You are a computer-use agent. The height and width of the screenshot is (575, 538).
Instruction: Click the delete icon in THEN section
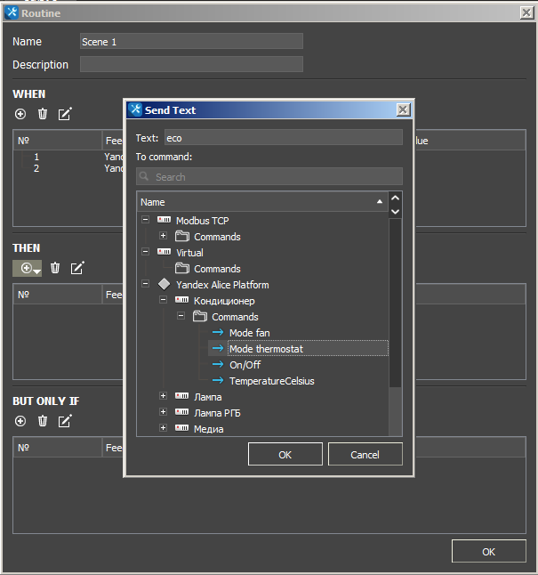55,267
